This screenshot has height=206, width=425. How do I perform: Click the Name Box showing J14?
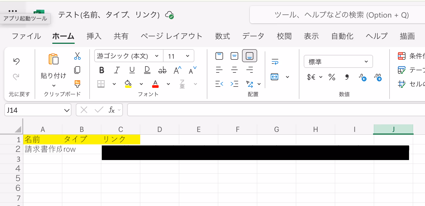(38, 110)
